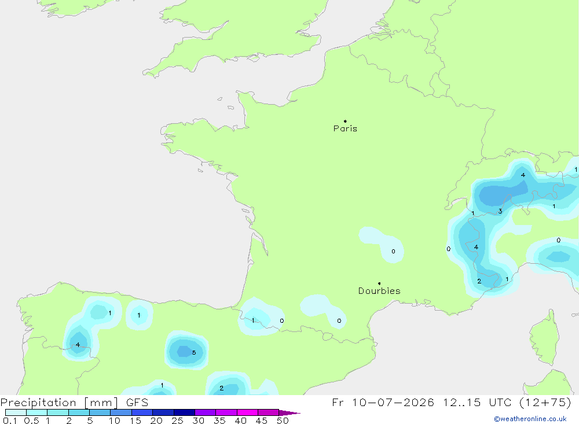Click the legend label "40"
The image size is (579, 424).
click(x=240, y=421)
